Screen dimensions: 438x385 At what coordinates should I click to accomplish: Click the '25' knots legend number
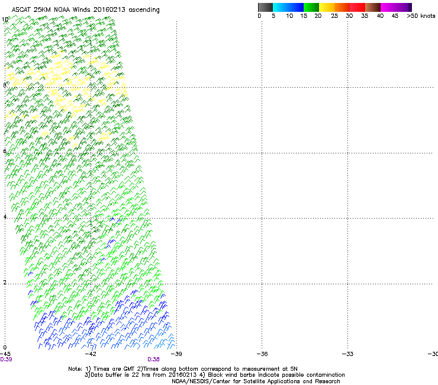(334, 16)
